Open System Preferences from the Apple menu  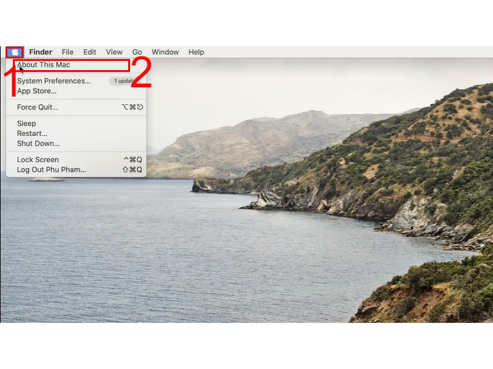tap(54, 81)
